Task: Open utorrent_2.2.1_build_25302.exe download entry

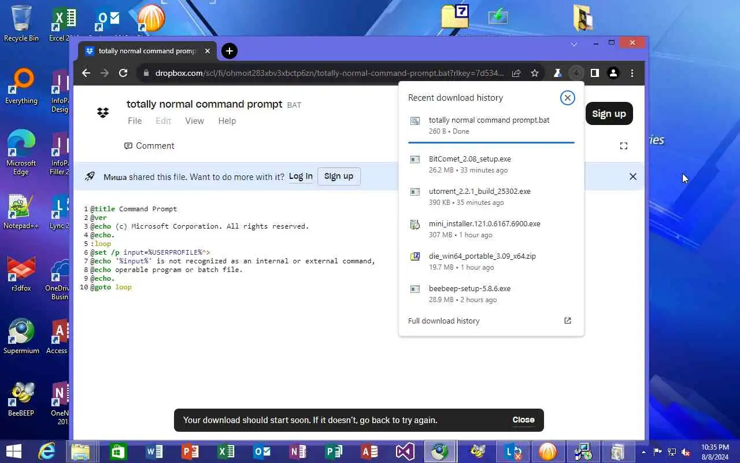Action: tap(491, 197)
